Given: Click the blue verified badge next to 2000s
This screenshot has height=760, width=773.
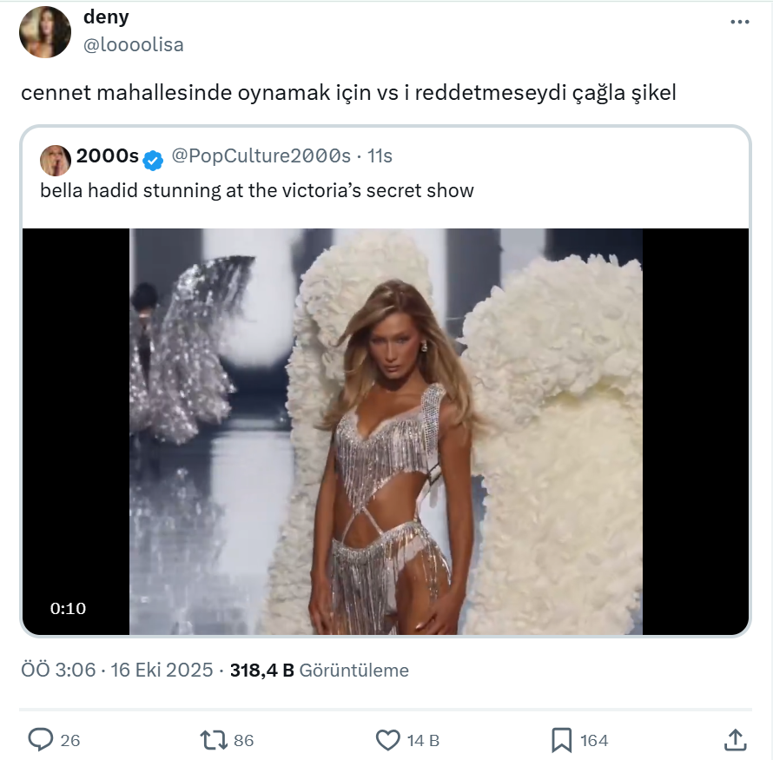Looking at the screenshot, I should tap(154, 158).
